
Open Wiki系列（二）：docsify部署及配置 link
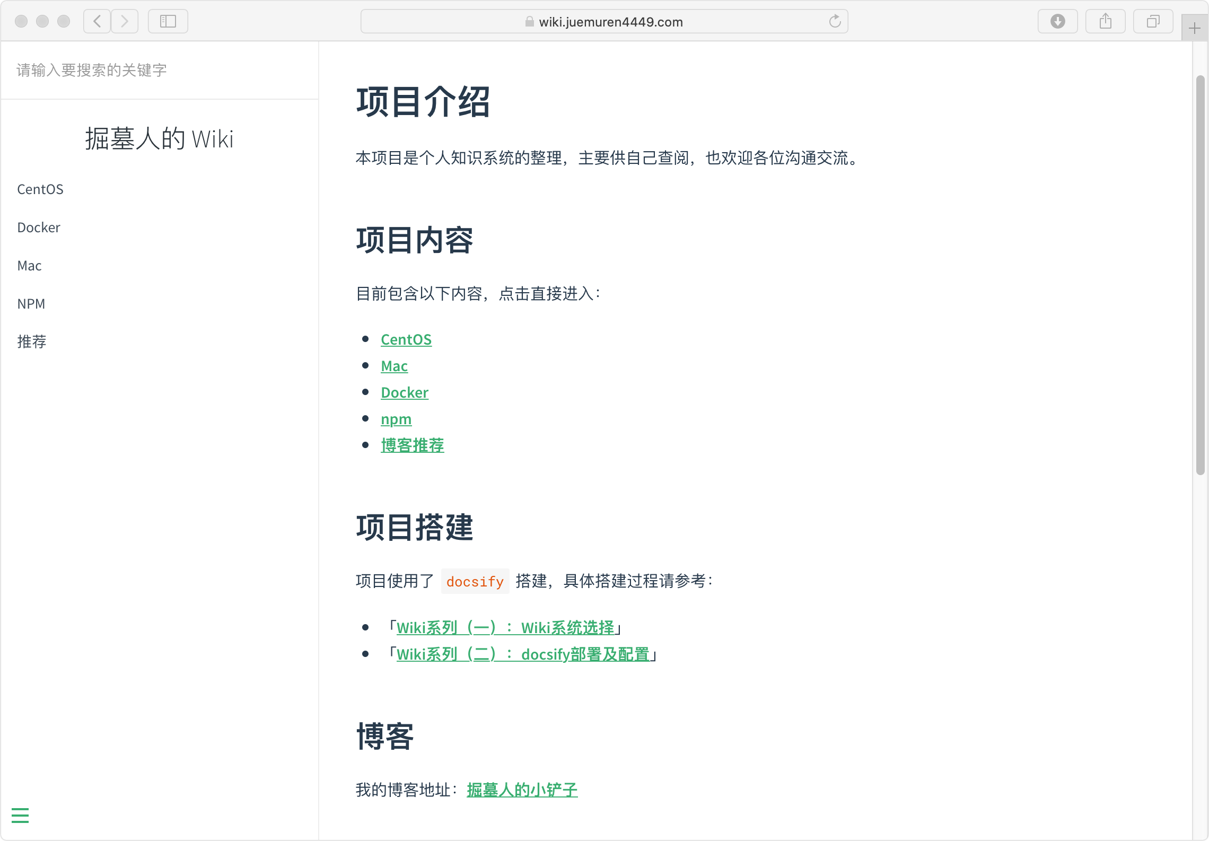pos(523,654)
